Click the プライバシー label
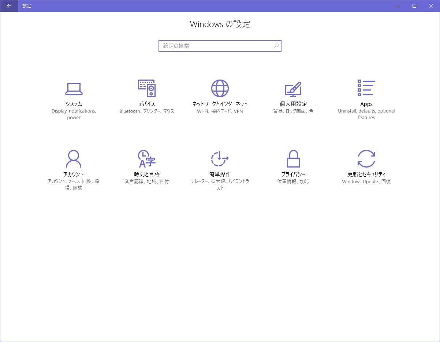 coord(293,174)
